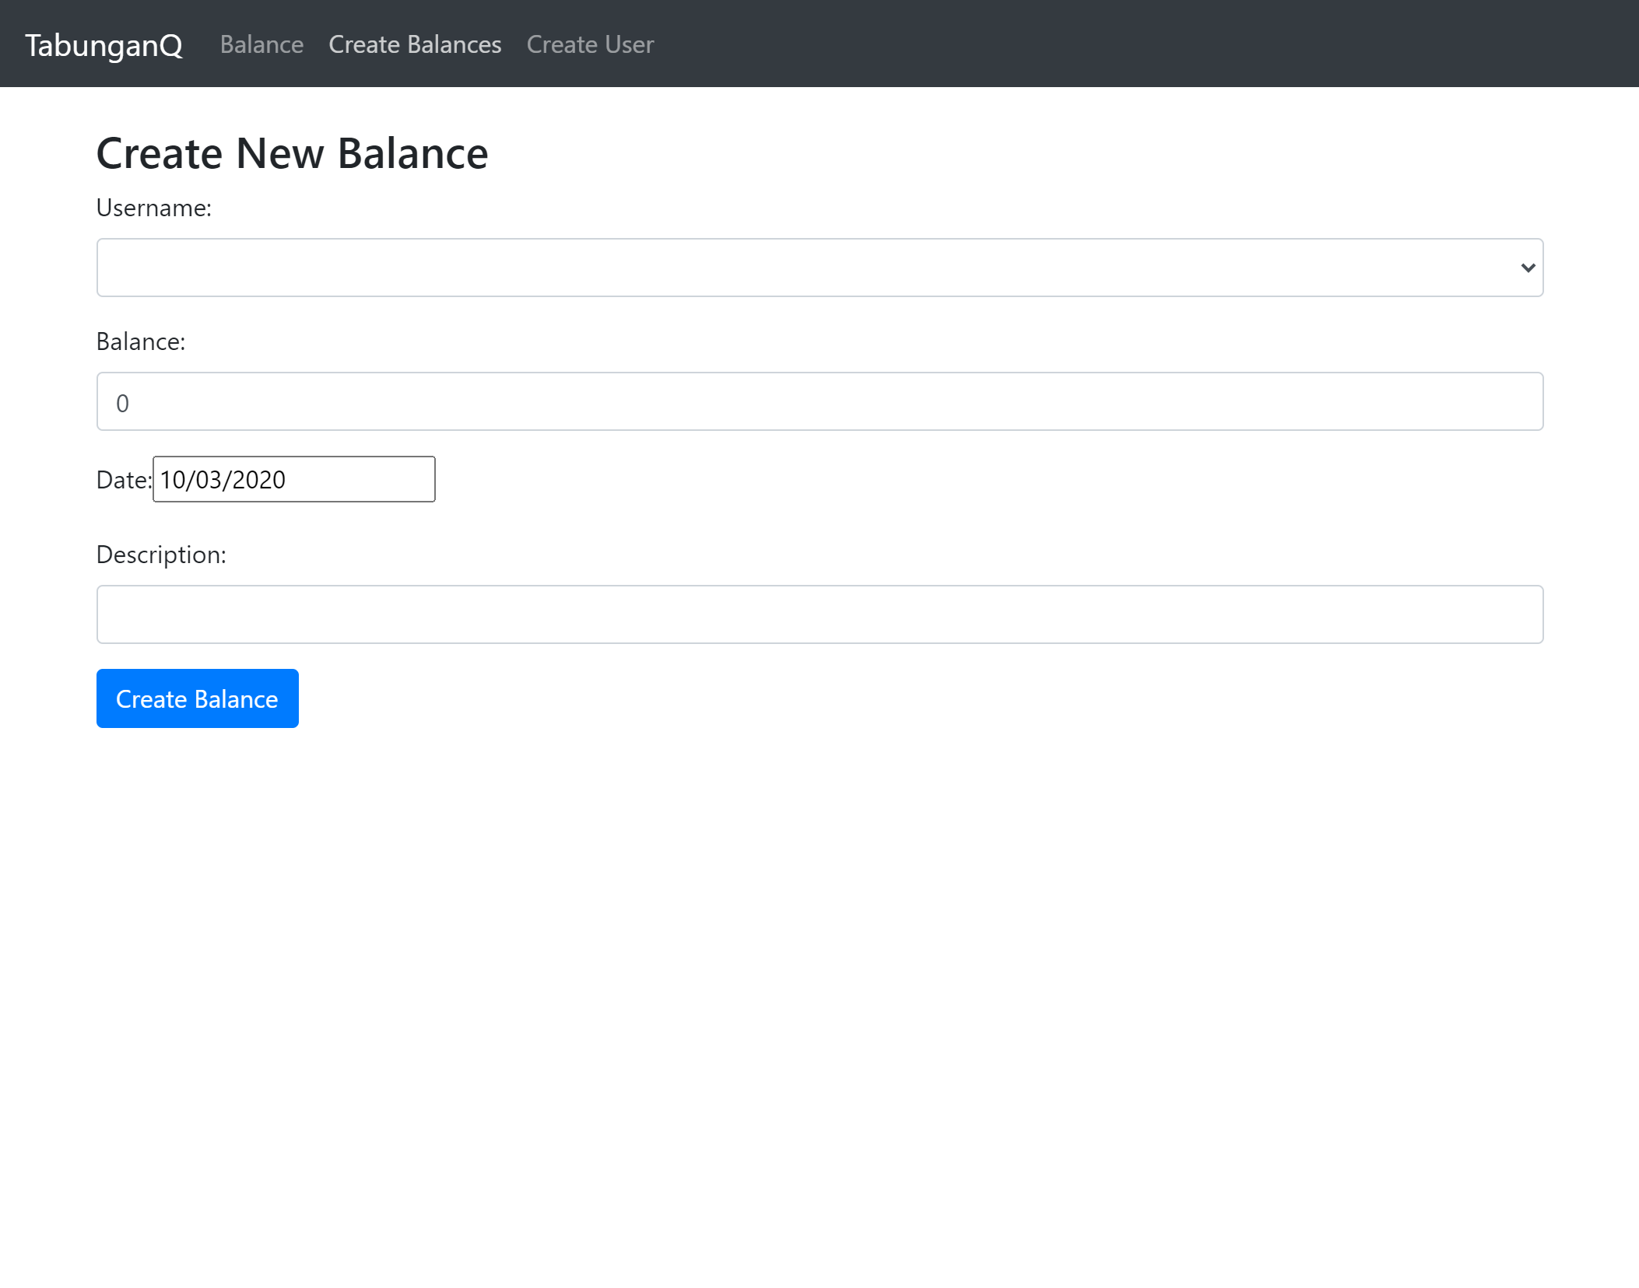This screenshot has height=1288, width=1639.
Task: Go to Create Balances page
Action: tap(415, 44)
